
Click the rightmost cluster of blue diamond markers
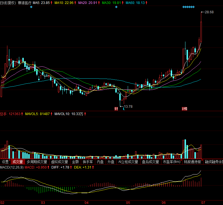tap(189, 7)
